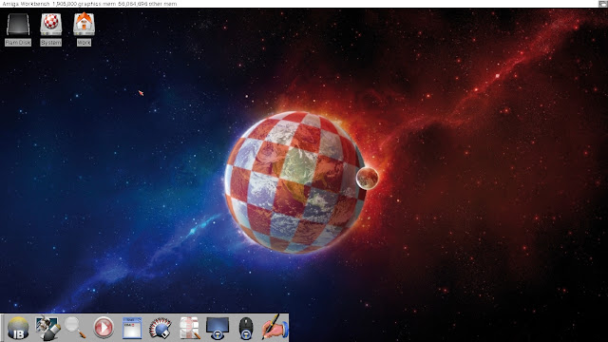Screen dimensions: 608x342
Task: Select the Work drive house icon
Action: [x=85, y=24]
